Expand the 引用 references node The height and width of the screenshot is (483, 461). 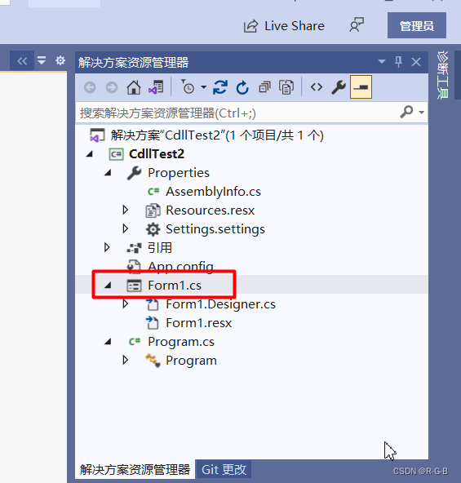point(107,247)
